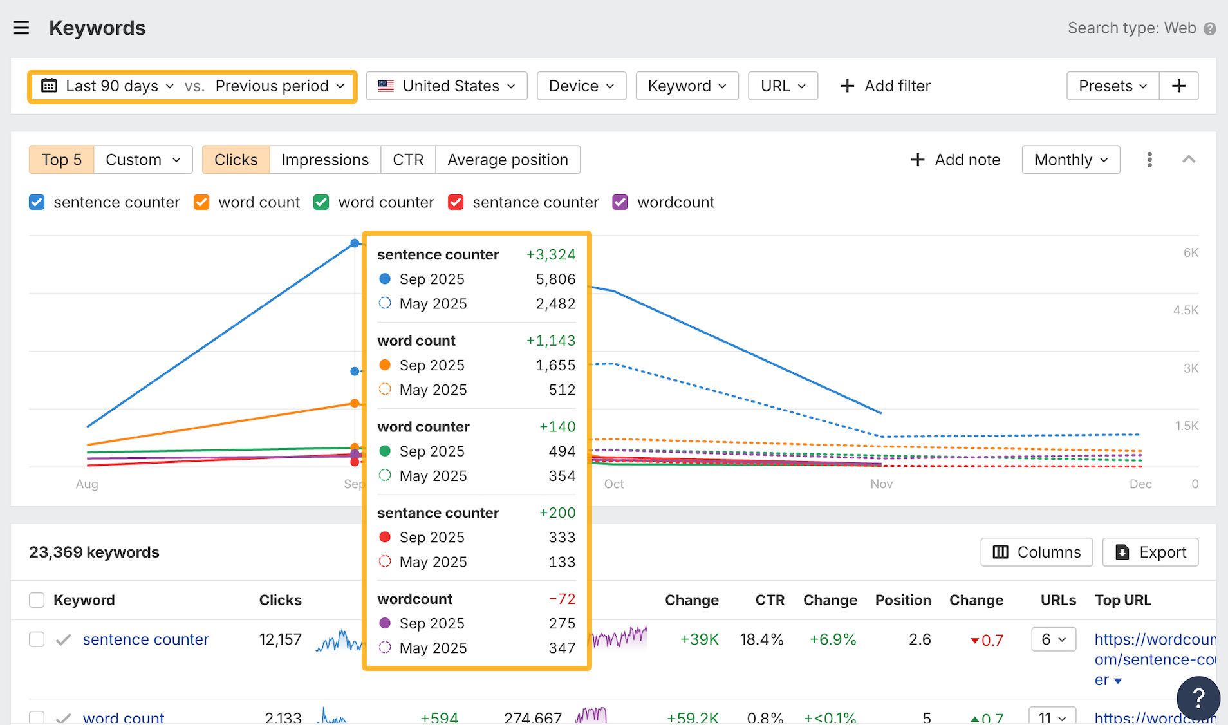Click the Add note button
The image size is (1228, 725).
(956, 160)
